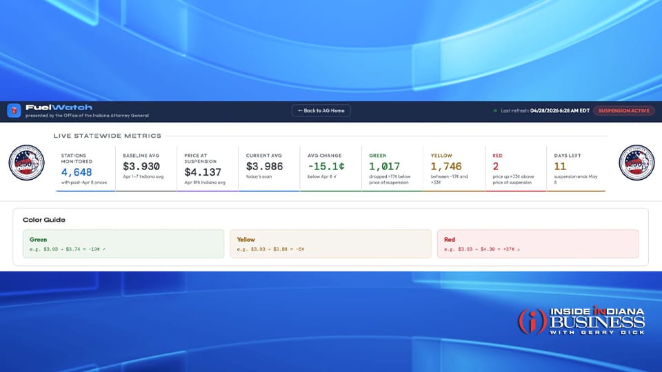Viewport: 662px width, 372px height.
Task: Click the green status dot beside Last refresh
Action: (495, 110)
